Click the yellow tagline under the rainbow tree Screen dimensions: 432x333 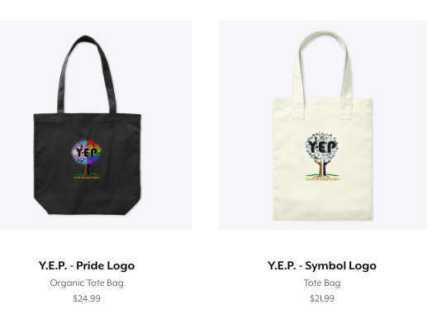pos(87,178)
